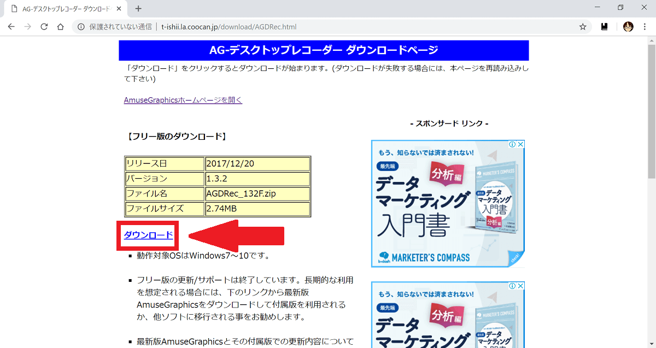656x348 pixels.
Task: Click the 2017/12/20 release date cell
Action: [257, 163]
